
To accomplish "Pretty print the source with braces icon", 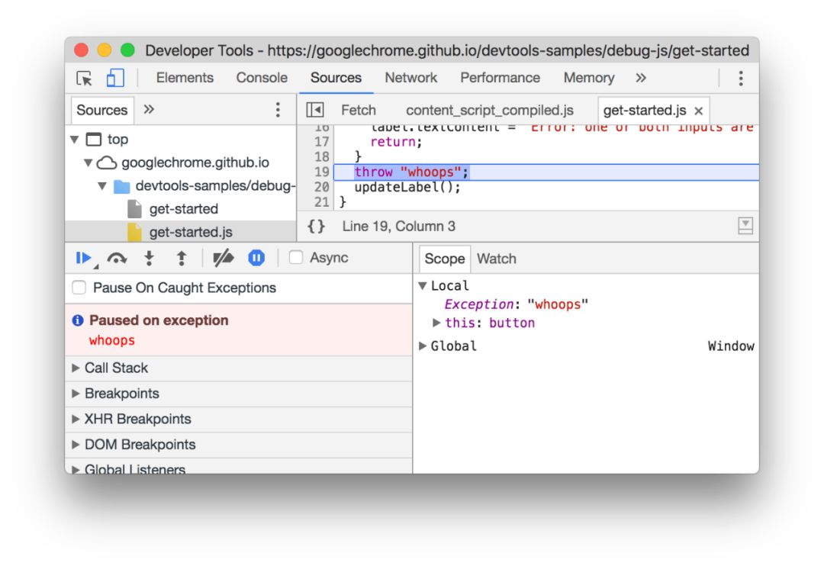I will coord(317,226).
